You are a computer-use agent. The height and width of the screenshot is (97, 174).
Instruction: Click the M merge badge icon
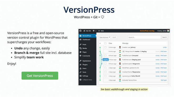[123, 51]
